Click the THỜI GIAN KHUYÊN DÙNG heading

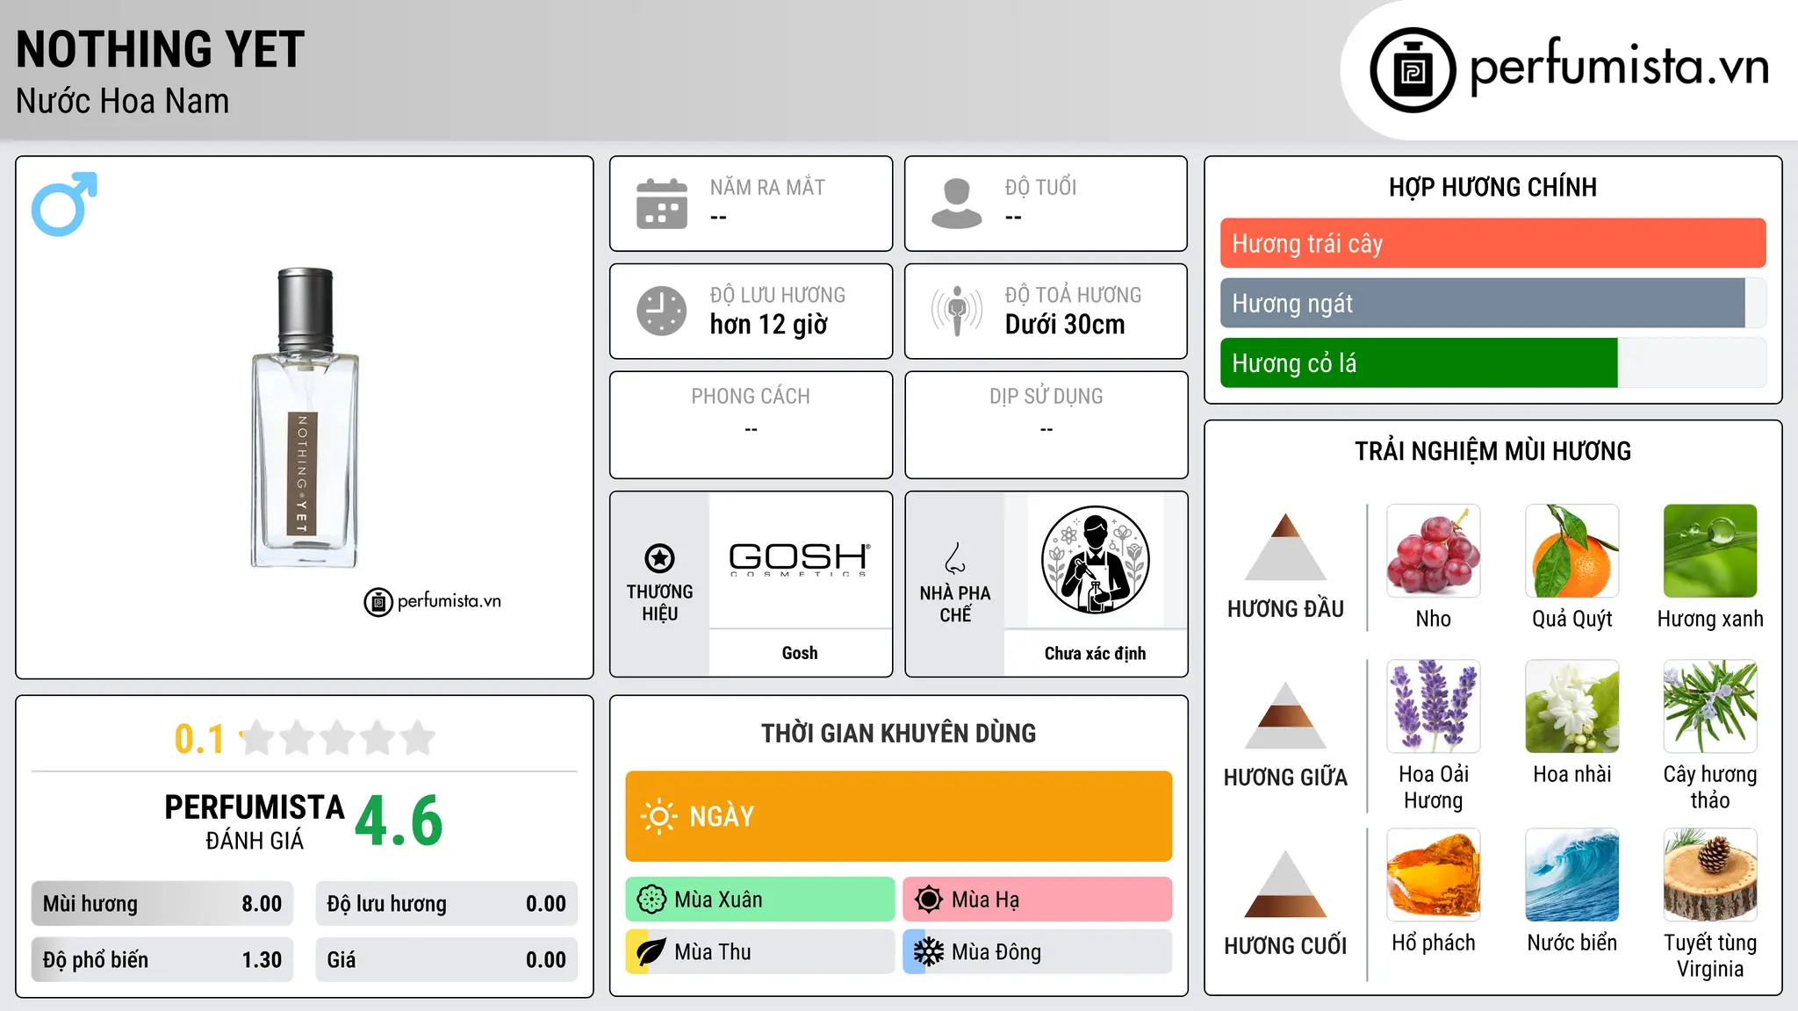899,733
